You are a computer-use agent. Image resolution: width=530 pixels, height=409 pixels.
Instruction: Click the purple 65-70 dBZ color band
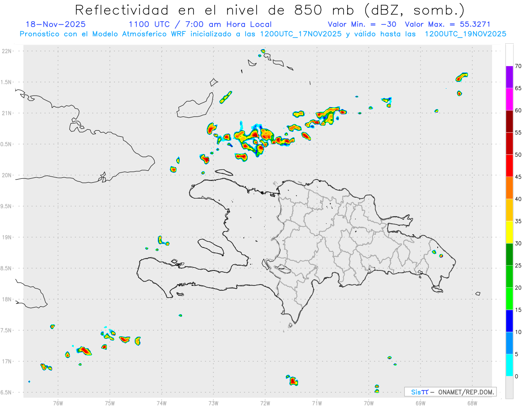[509, 77]
